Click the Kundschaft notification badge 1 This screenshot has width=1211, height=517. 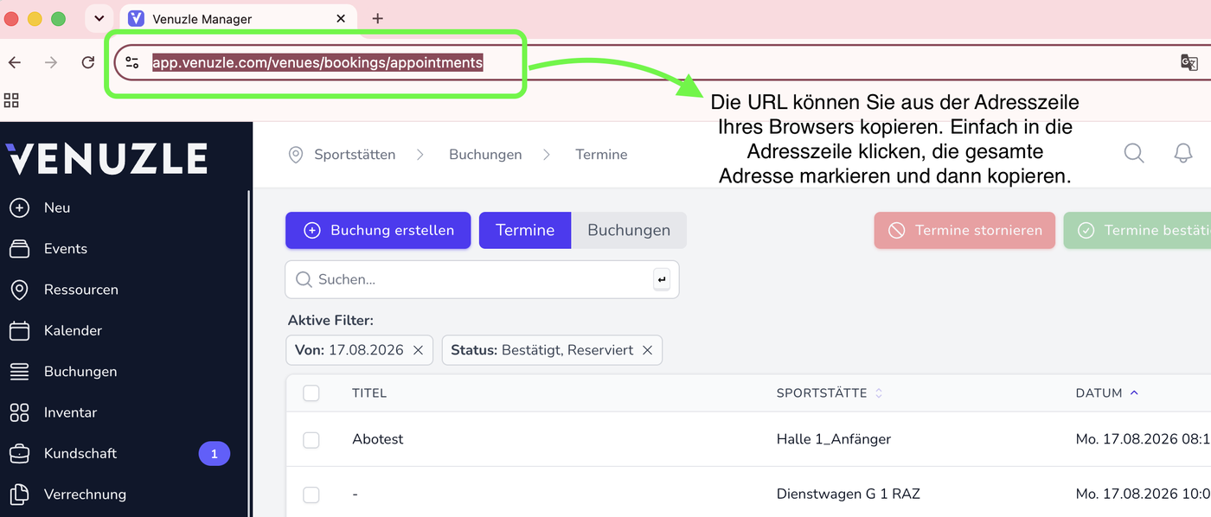tap(215, 453)
